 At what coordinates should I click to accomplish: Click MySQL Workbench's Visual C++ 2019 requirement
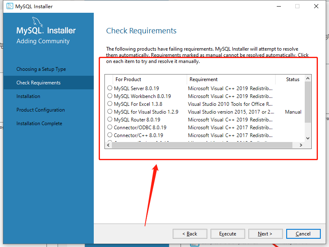coord(230,96)
